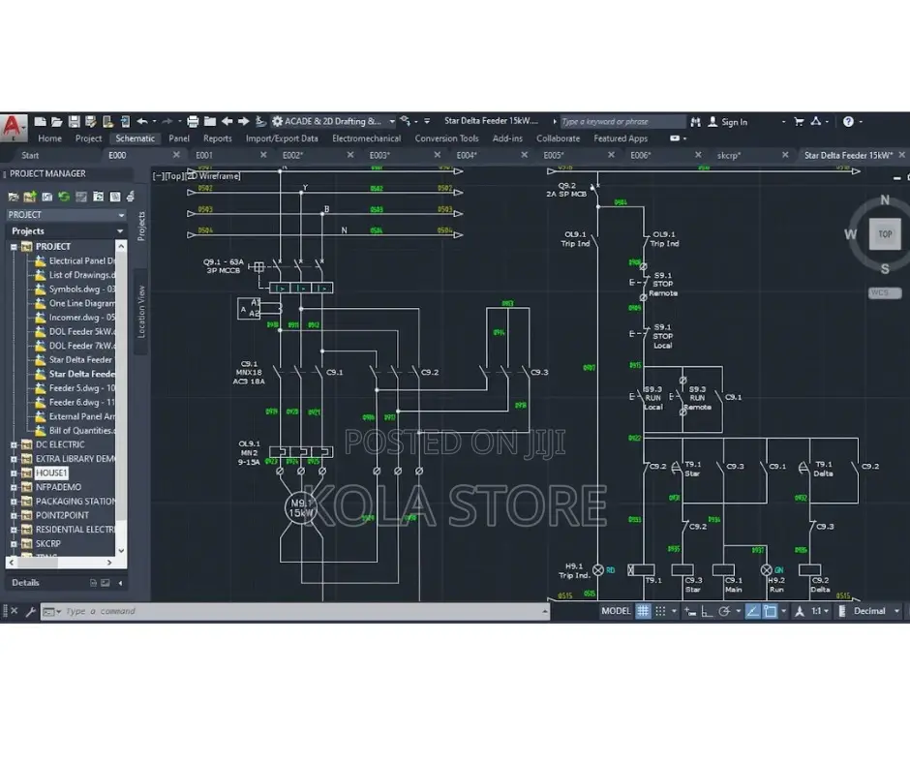Click the 2D Wireframe visual style label
910x763 pixels.
[213, 176]
